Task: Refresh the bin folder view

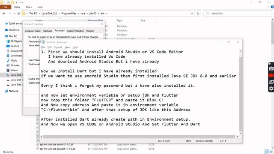Action: (198, 13)
